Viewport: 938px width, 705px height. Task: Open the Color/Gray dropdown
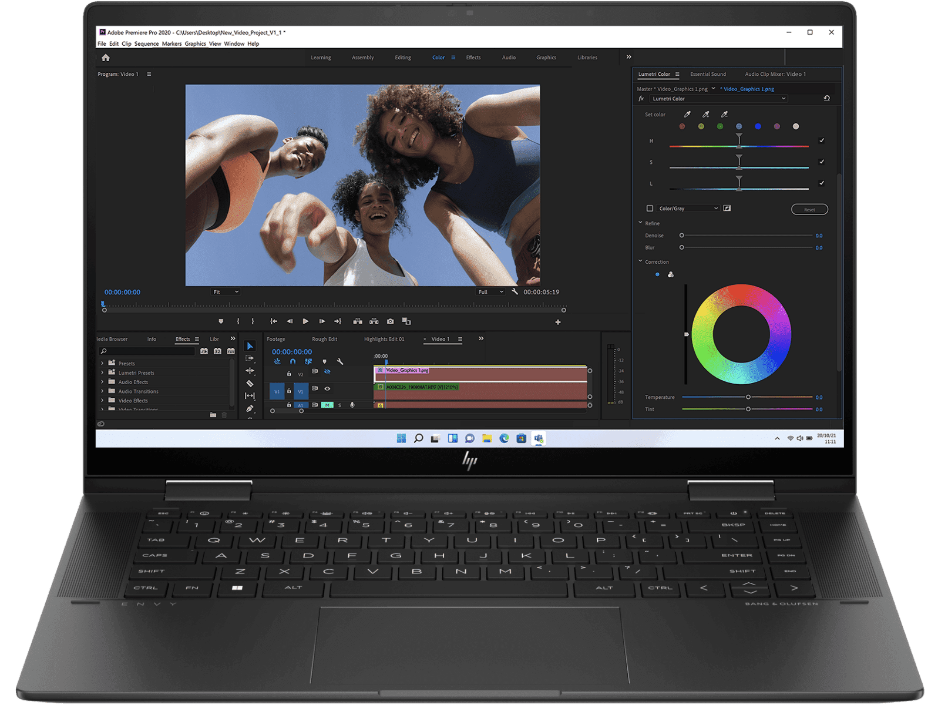point(688,208)
